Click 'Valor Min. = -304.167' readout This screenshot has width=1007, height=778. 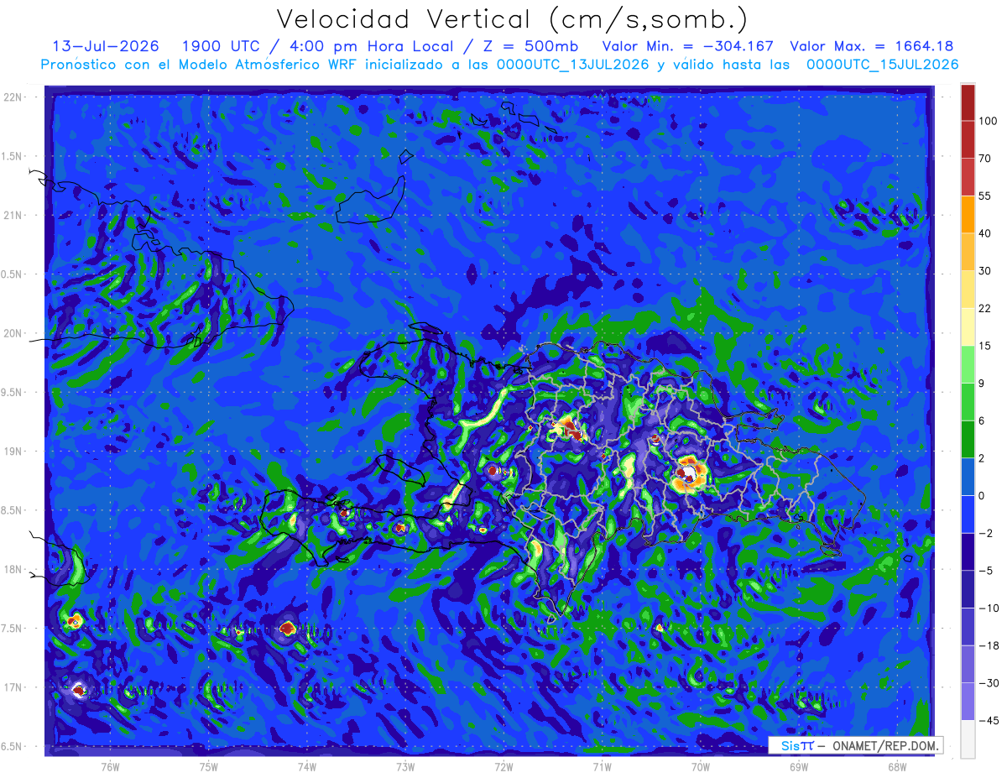pos(688,46)
